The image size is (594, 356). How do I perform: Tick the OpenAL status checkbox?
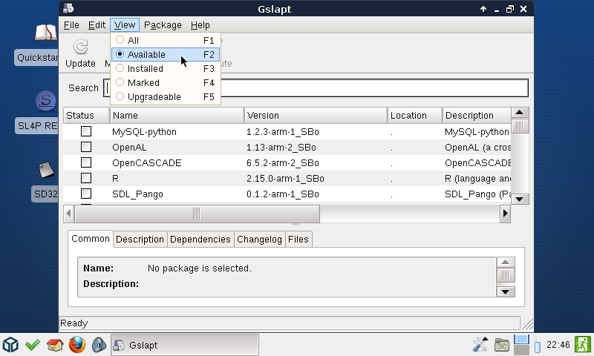pyautogui.click(x=86, y=147)
